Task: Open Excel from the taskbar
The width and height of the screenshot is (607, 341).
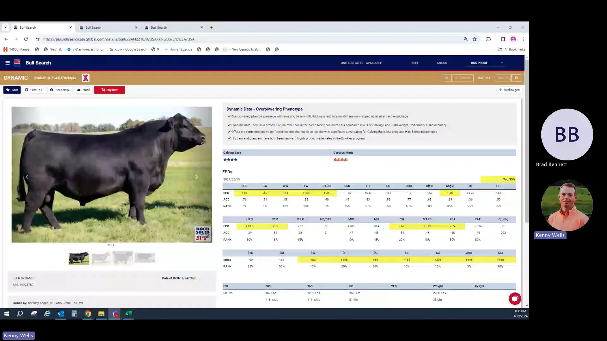Action: (128, 314)
